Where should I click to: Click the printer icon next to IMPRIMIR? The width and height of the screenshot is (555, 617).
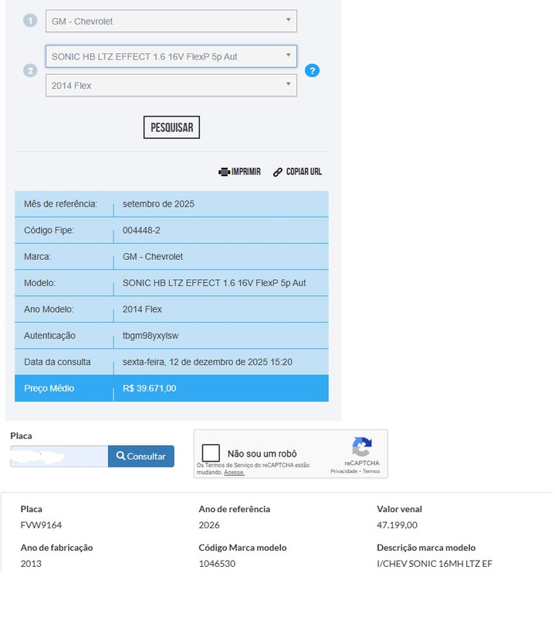point(225,172)
